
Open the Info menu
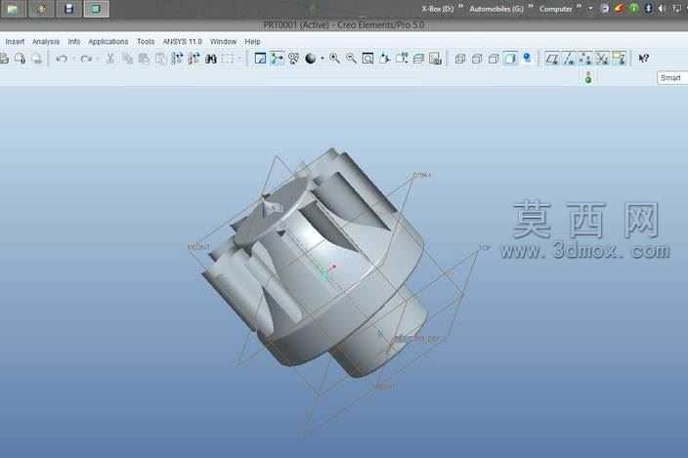[73, 42]
